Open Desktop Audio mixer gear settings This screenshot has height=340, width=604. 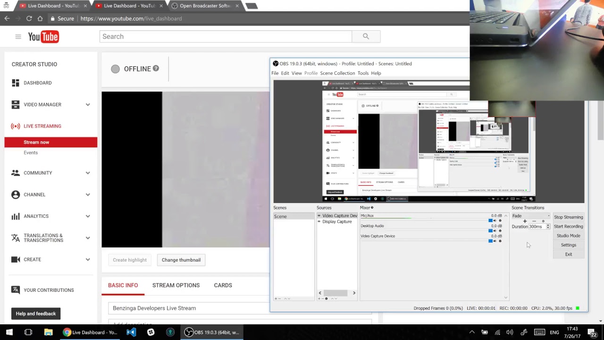(x=500, y=231)
